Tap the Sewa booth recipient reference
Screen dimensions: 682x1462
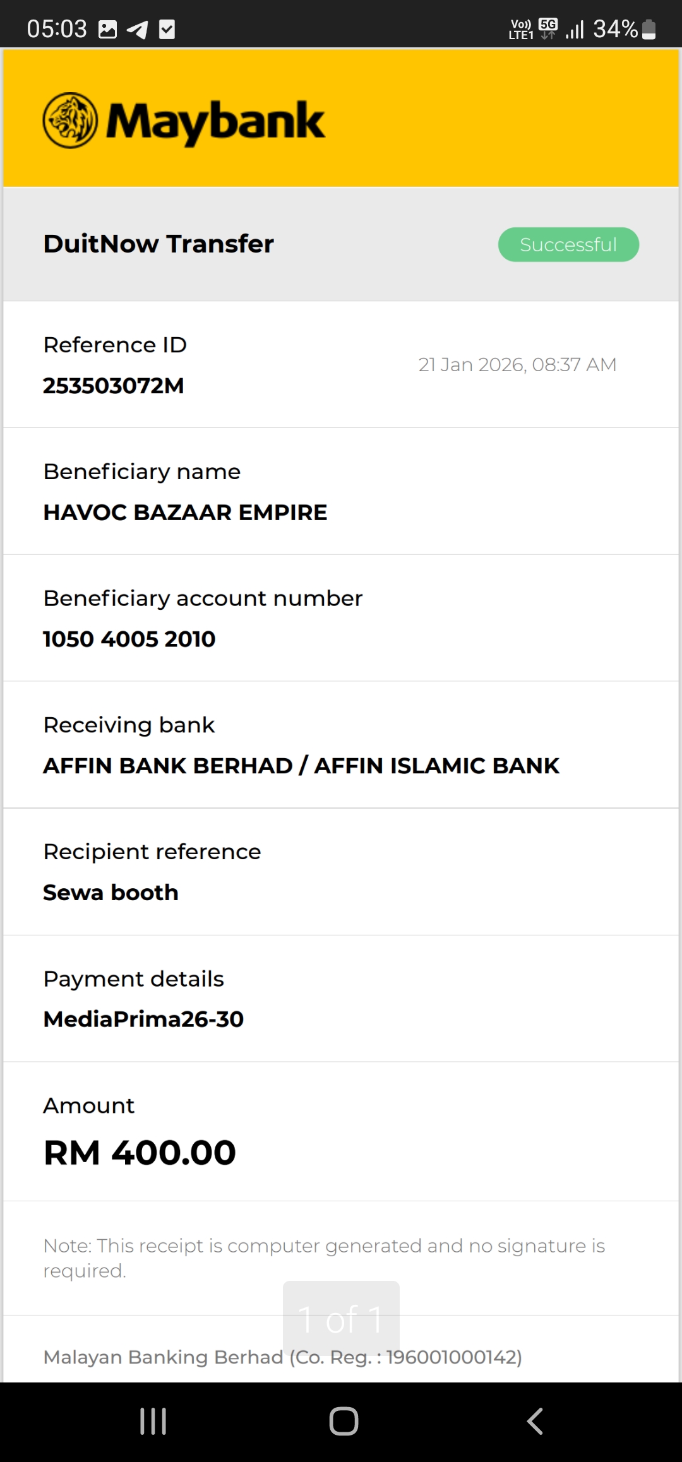click(x=111, y=893)
